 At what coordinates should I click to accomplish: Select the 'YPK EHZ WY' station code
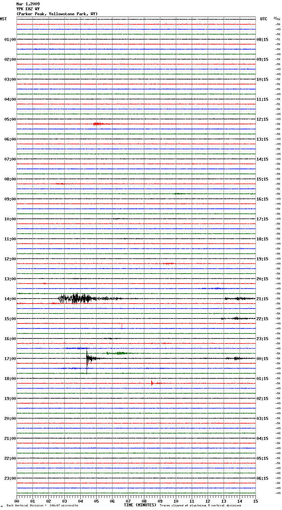click(28, 9)
